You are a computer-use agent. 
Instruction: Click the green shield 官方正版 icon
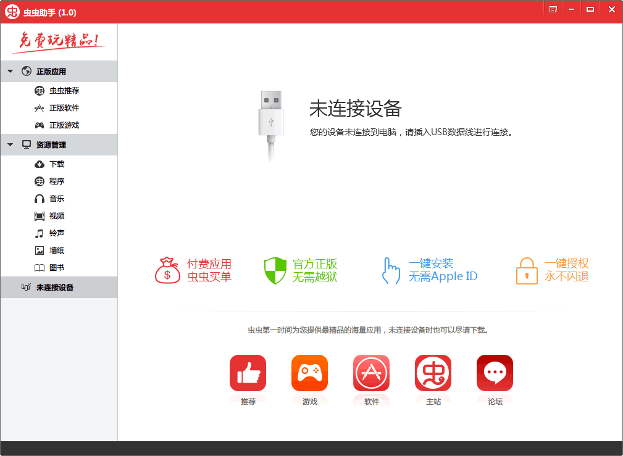click(275, 270)
